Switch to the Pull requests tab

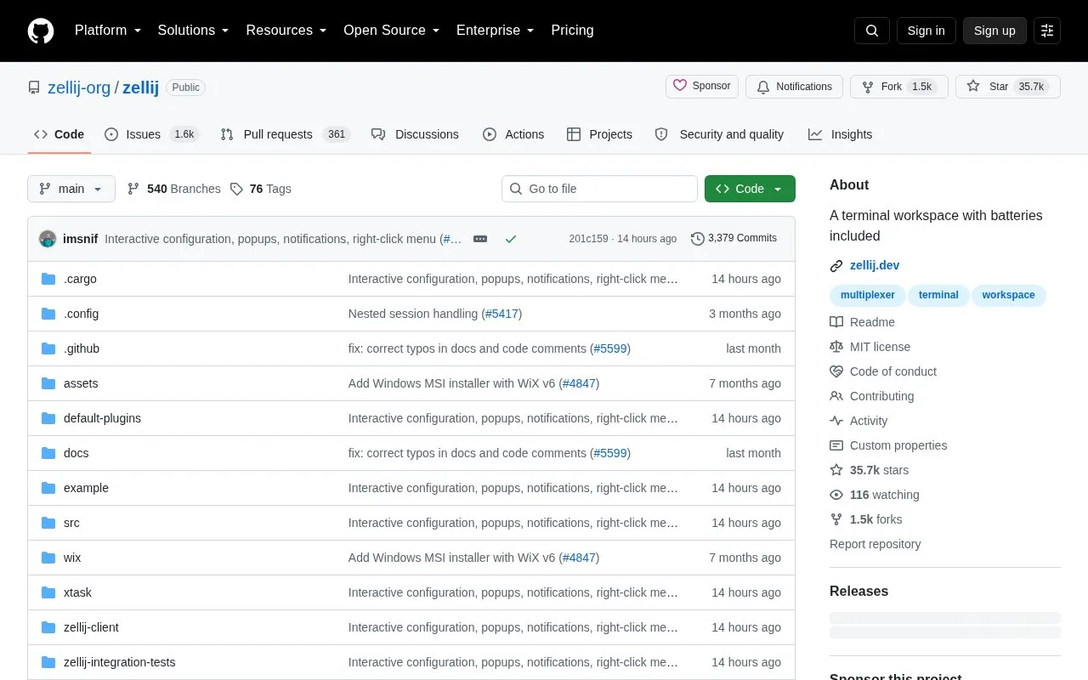(x=285, y=134)
